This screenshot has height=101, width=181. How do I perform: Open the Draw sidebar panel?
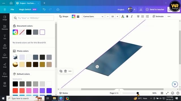[5, 65]
